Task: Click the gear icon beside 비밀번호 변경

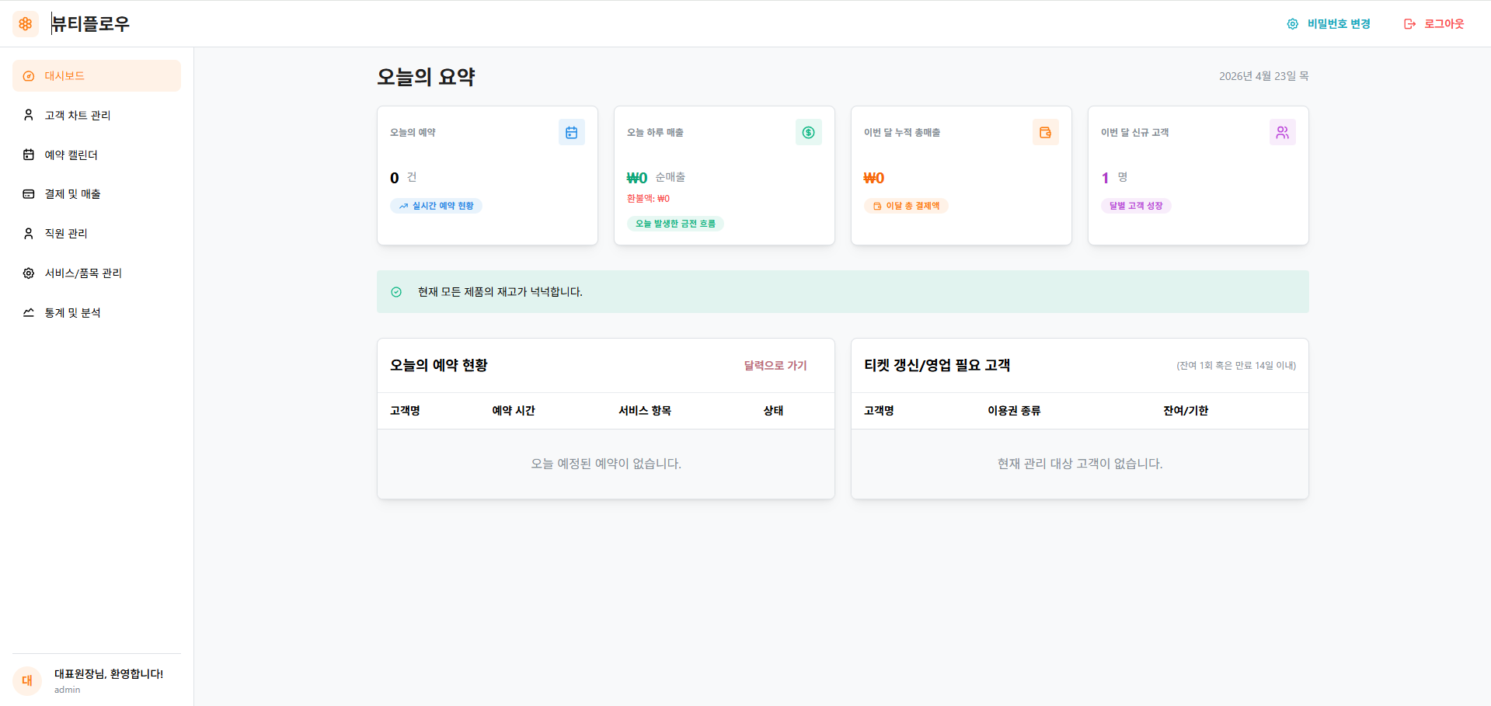Action: pyautogui.click(x=1292, y=24)
